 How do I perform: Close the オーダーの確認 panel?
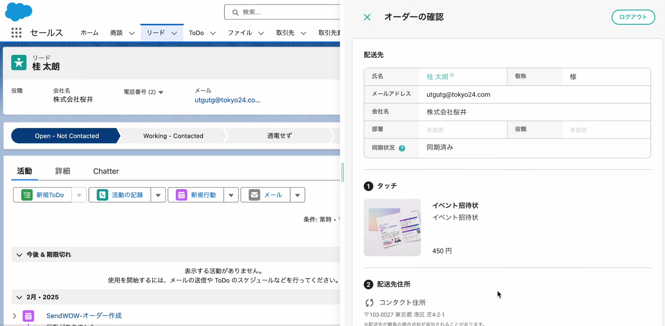pyautogui.click(x=367, y=17)
